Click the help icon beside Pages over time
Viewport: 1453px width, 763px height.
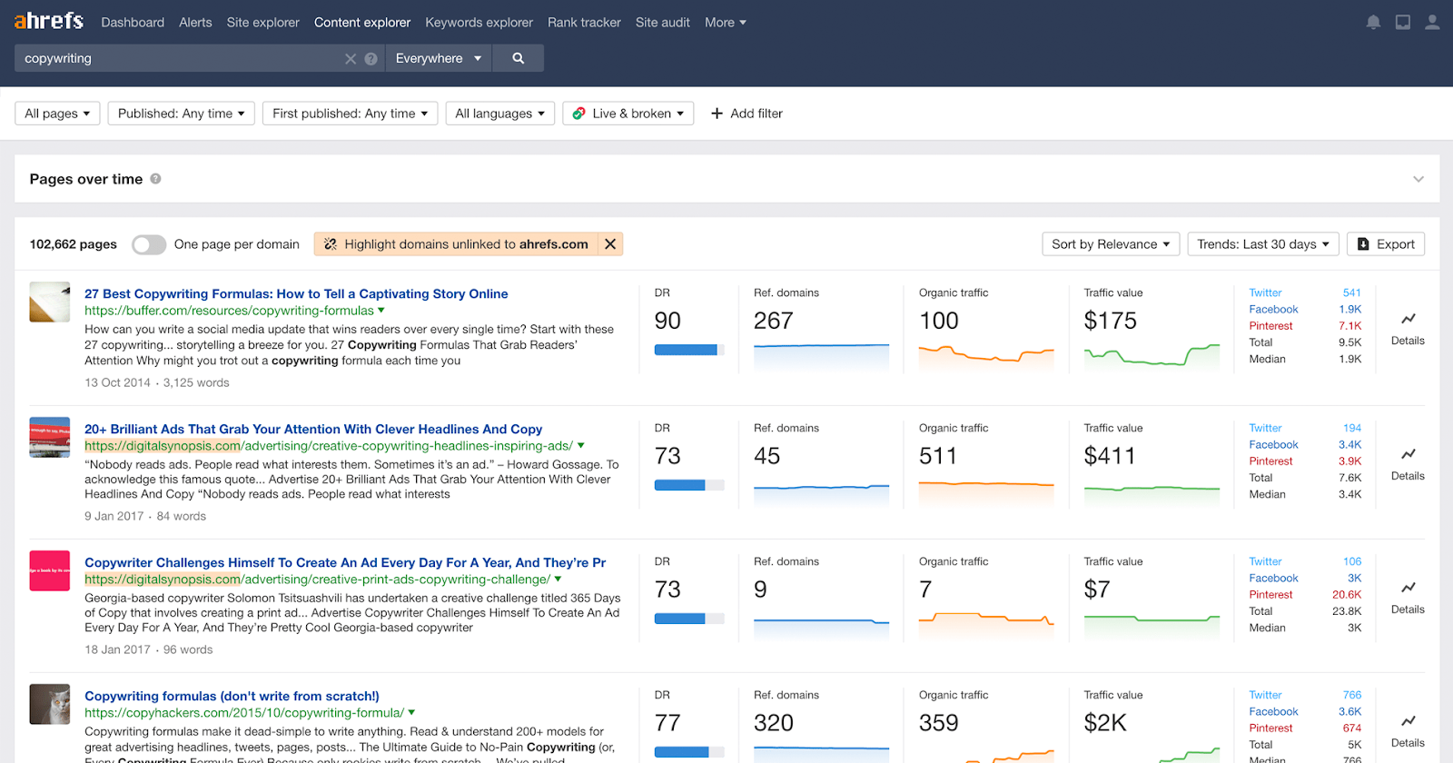(155, 179)
